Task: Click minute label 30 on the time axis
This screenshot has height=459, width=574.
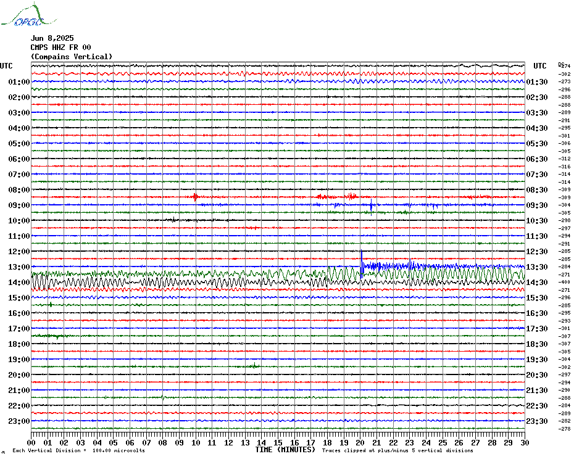Action: click(x=525, y=442)
